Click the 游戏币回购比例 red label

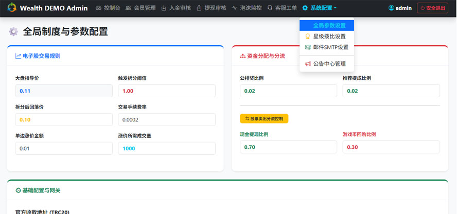(x=359, y=134)
